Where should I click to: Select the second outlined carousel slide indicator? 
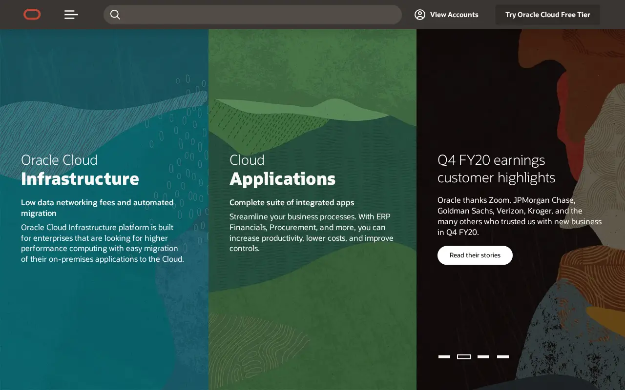(x=464, y=357)
